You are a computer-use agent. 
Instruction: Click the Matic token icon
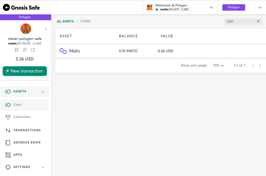click(x=63, y=51)
